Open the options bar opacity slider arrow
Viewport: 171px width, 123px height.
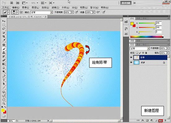(x=72, y=12)
